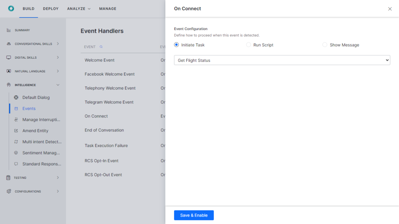Open the Manage menu
Image resolution: width=399 pixels, height=224 pixels.
click(108, 9)
